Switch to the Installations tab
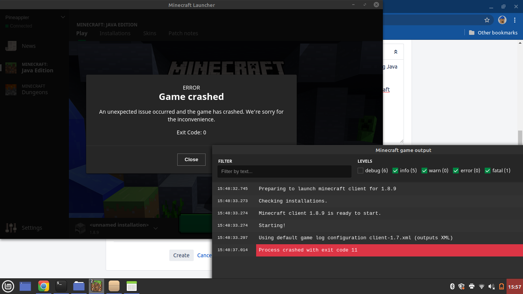Screen dimensions: 523x294 click(115, 33)
